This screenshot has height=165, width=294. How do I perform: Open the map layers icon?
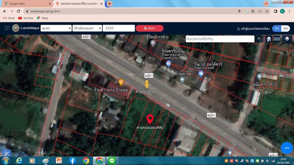287,39
